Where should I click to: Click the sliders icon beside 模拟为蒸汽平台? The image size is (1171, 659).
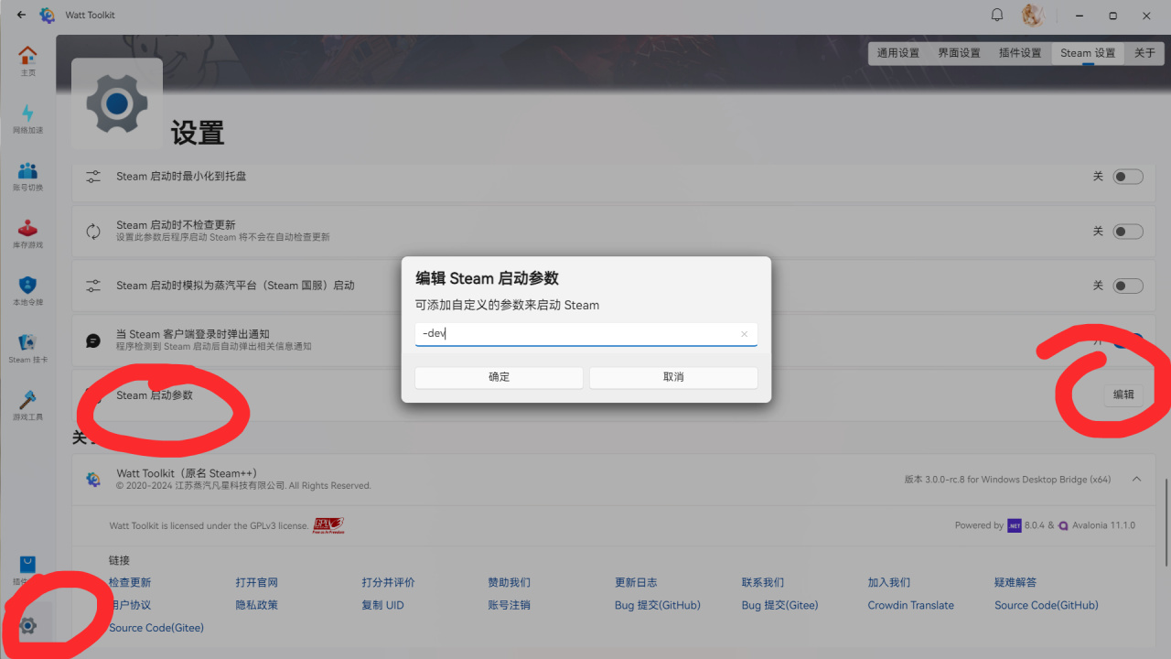93,286
